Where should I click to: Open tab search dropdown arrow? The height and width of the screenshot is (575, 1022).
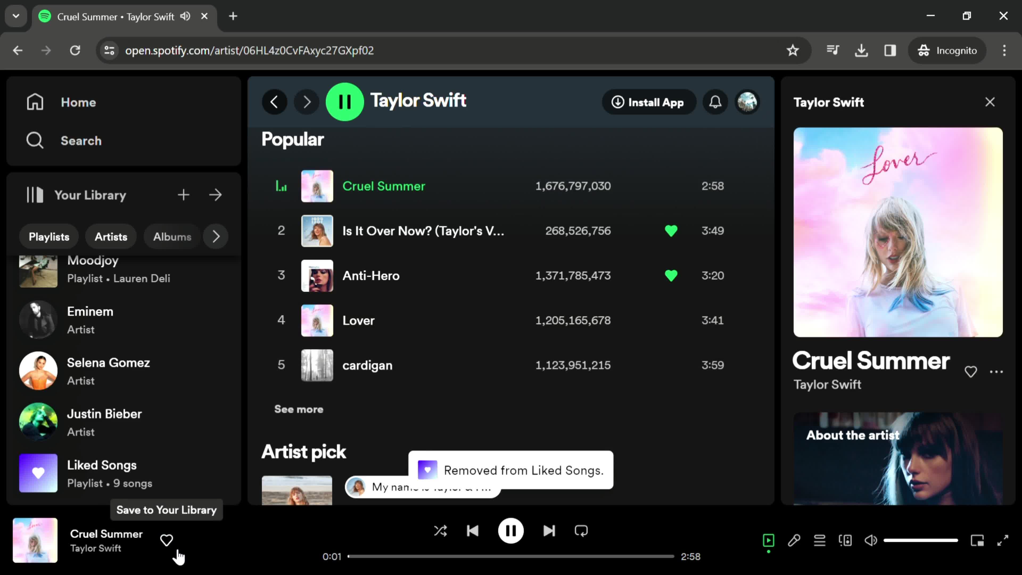click(16, 16)
